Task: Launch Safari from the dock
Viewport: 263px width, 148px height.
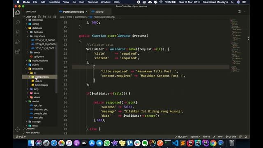Action: [54, 143]
